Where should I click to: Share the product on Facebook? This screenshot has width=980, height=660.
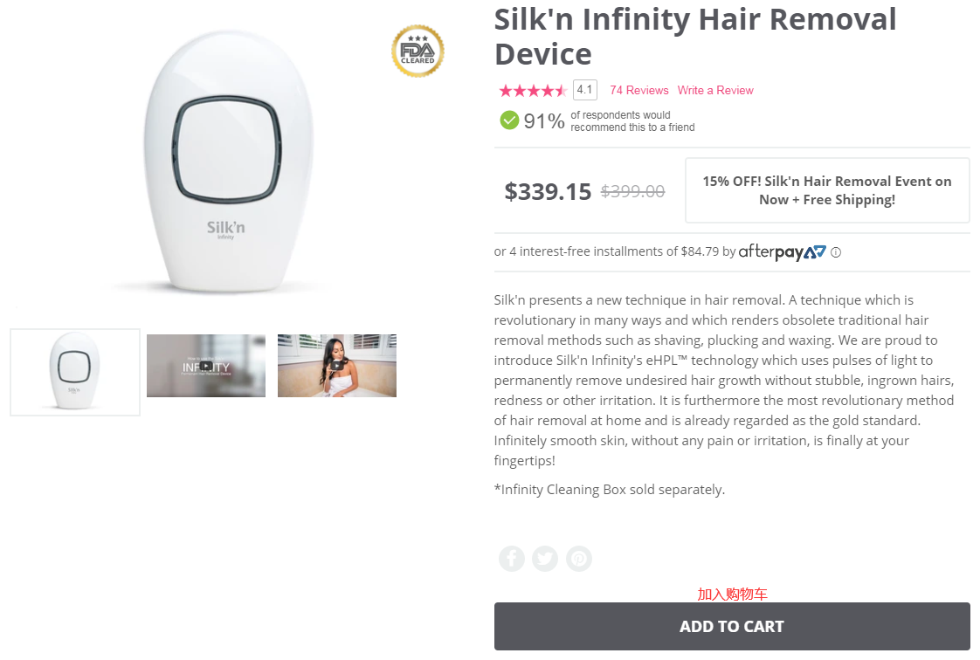tap(512, 559)
